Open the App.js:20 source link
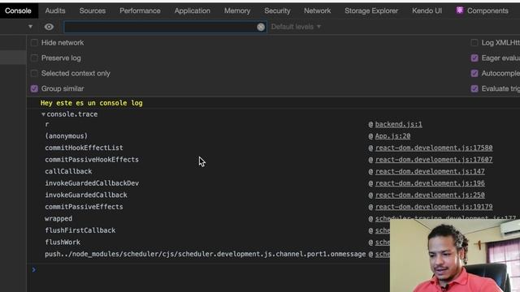Screen dimensions: 520x292 (x=392, y=136)
